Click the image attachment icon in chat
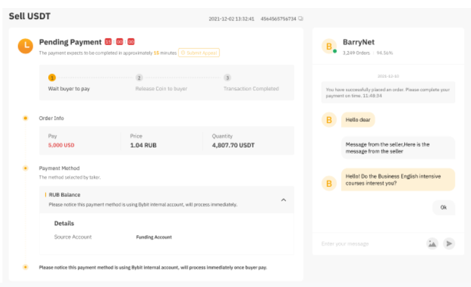471x287 pixels. point(432,243)
